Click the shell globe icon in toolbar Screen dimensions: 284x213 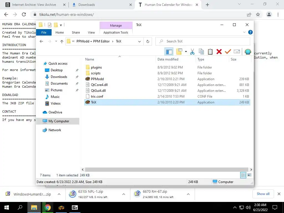point(248,52)
